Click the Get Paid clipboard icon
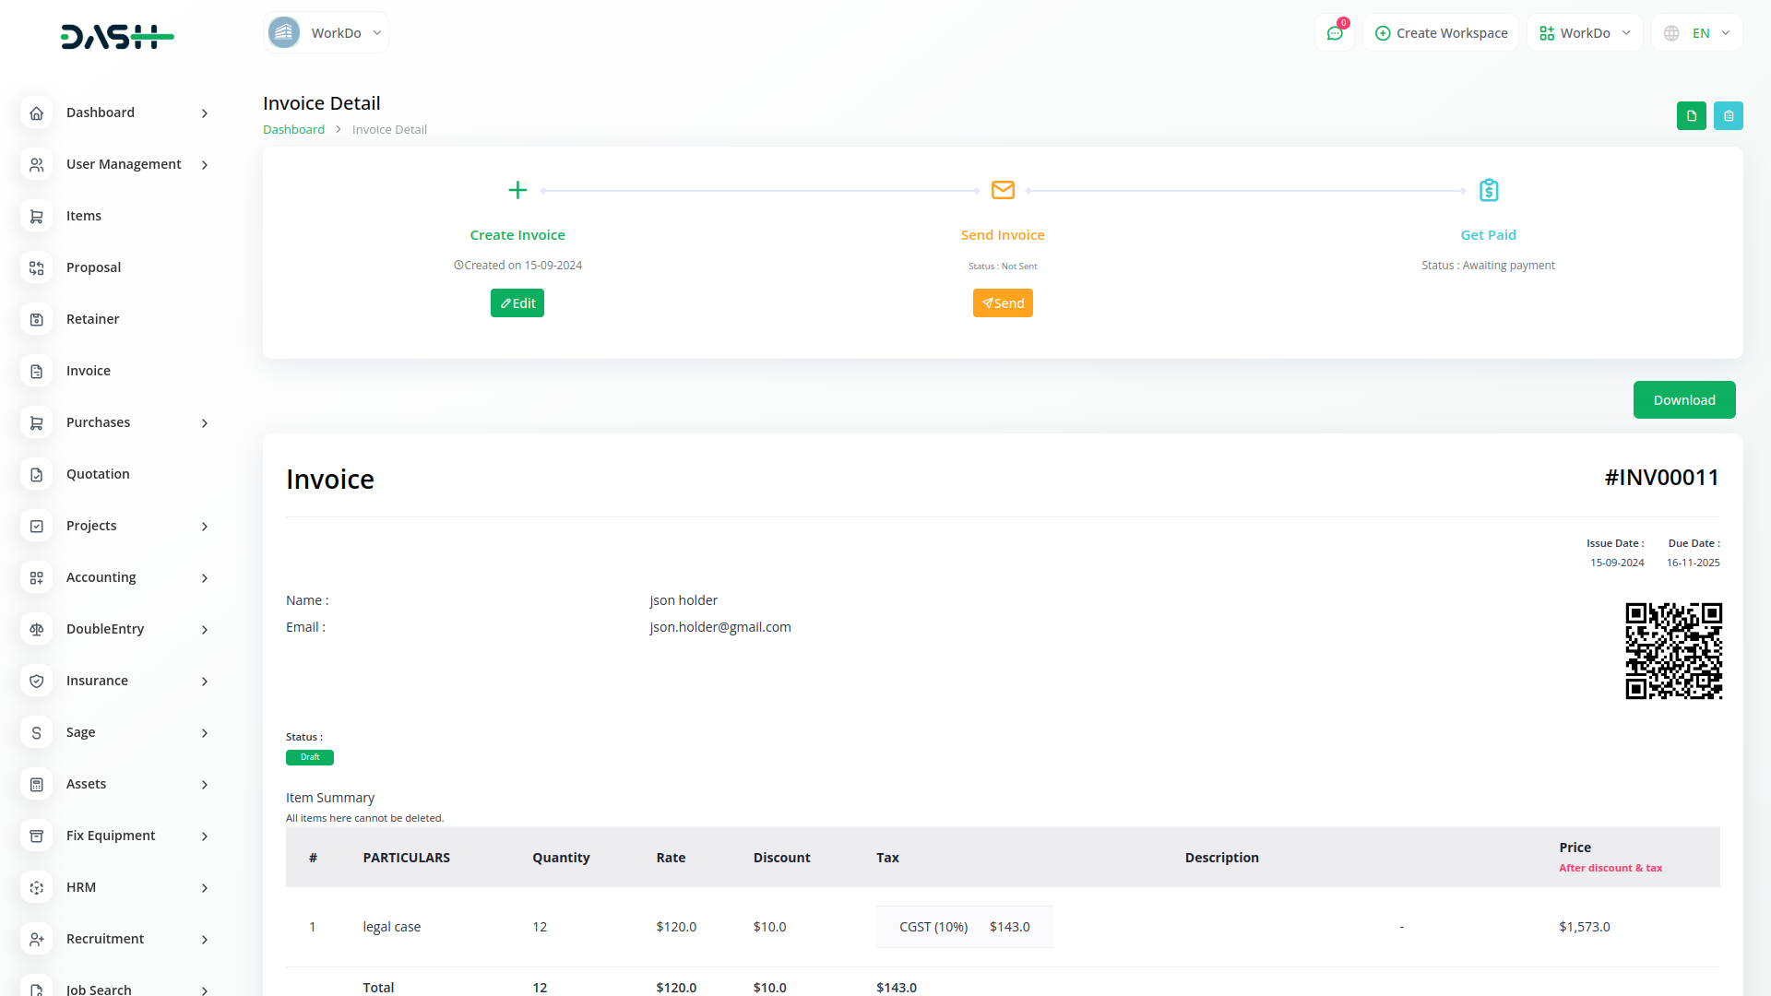The image size is (1771, 996). click(x=1488, y=190)
